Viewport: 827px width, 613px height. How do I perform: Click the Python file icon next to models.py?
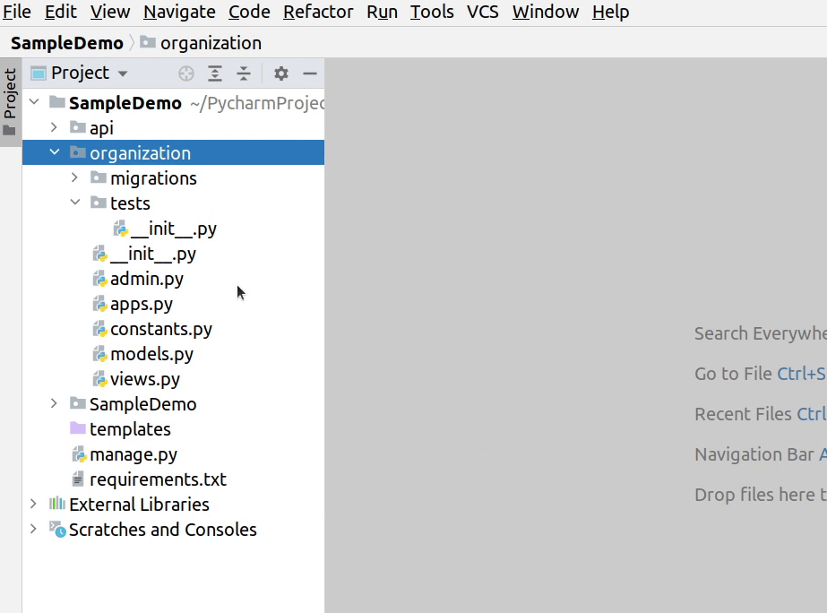pos(99,354)
